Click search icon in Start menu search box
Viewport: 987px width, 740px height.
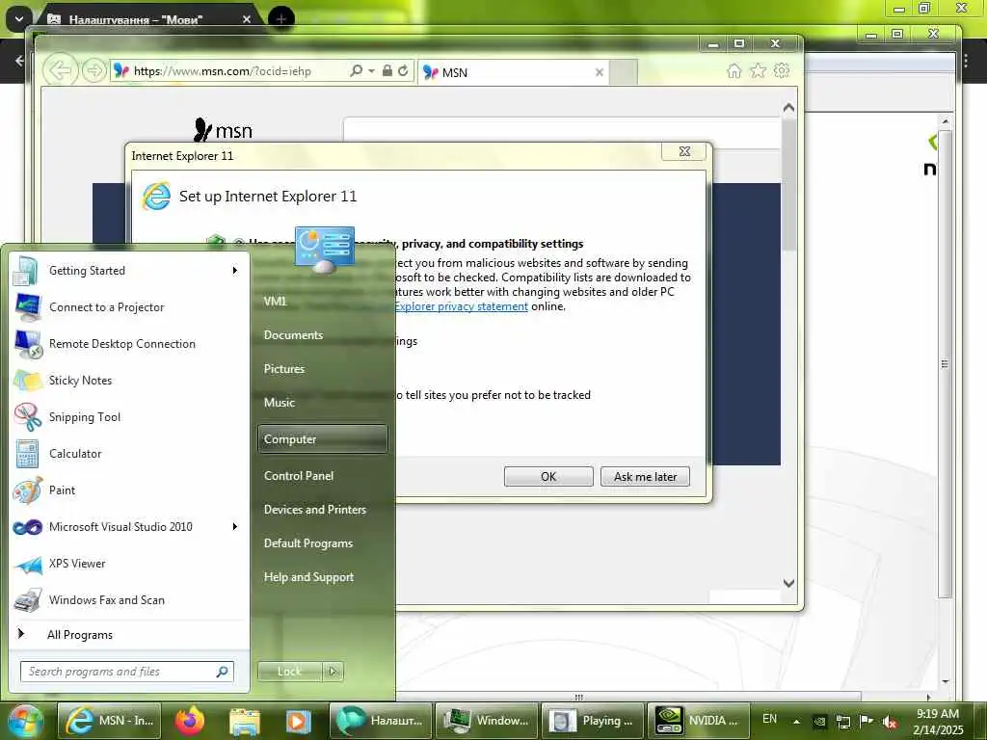coord(223,672)
